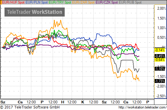This screenshot has height=110, width=167.
Task: Click the 2,00% axis label
Action: point(162,8)
